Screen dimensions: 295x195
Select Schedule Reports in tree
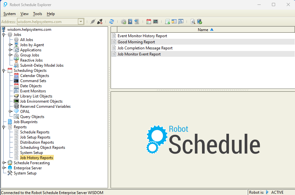click(x=35, y=132)
